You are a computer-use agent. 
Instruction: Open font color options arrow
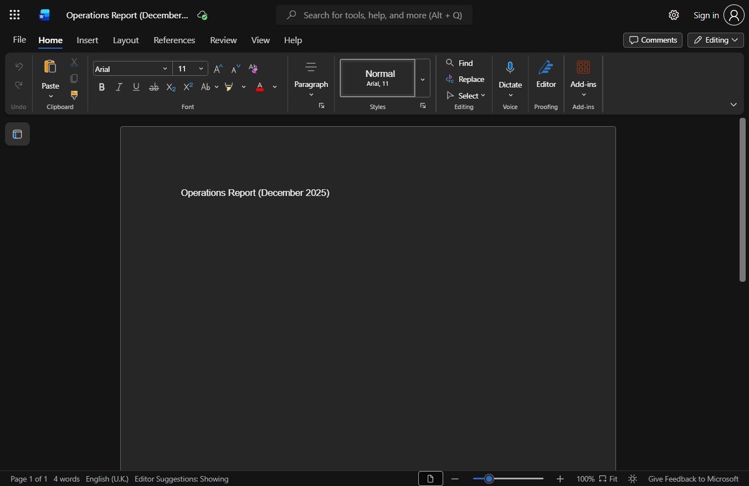click(x=275, y=87)
